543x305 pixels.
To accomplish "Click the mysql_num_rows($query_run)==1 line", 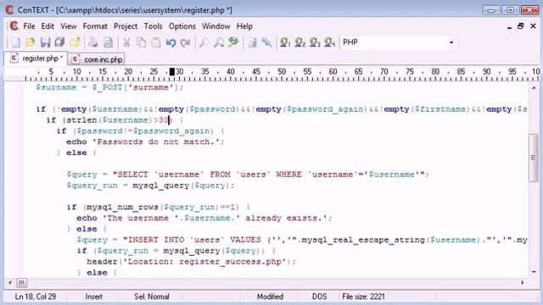I will tap(159, 207).
